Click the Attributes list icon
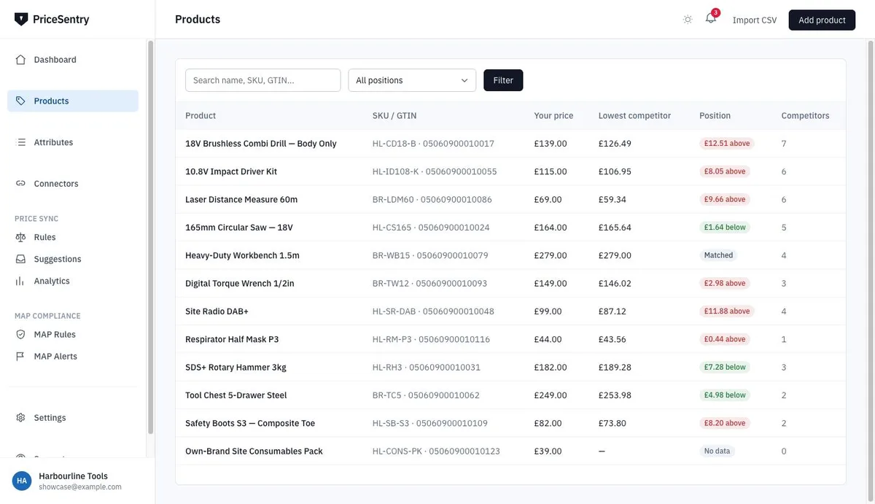 point(20,142)
